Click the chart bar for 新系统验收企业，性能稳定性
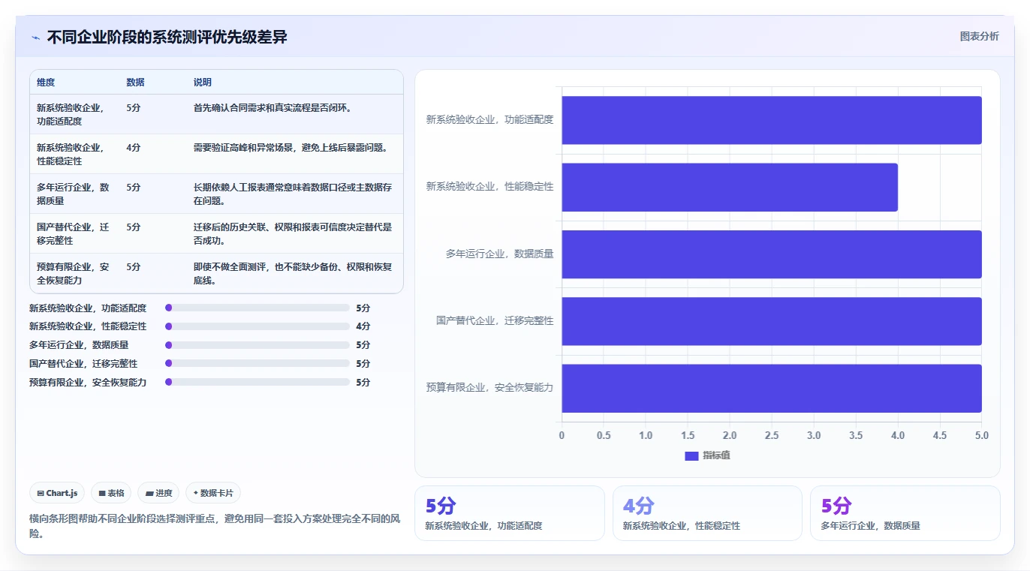The image size is (1030, 571). pyautogui.click(x=730, y=187)
